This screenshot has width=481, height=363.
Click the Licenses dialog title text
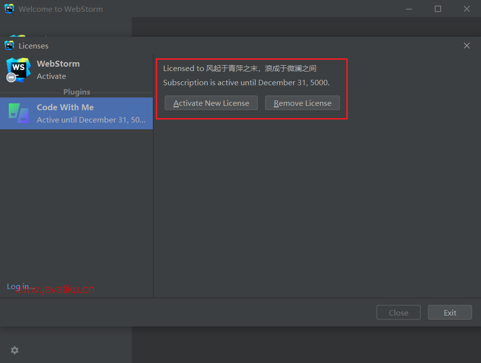(x=33, y=46)
